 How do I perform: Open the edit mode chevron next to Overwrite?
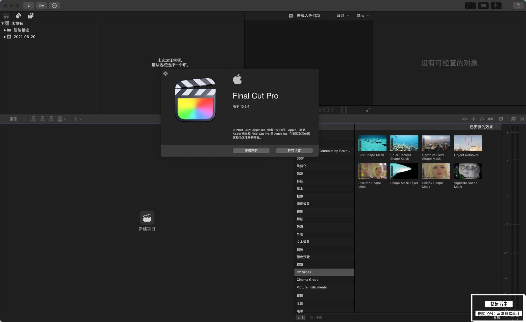(65, 119)
